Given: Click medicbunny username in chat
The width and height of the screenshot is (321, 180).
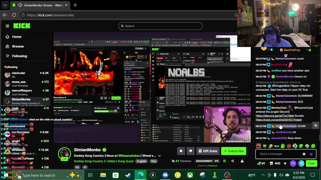Looking at the screenshot, I should pyautogui.click(x=284, y=132).
